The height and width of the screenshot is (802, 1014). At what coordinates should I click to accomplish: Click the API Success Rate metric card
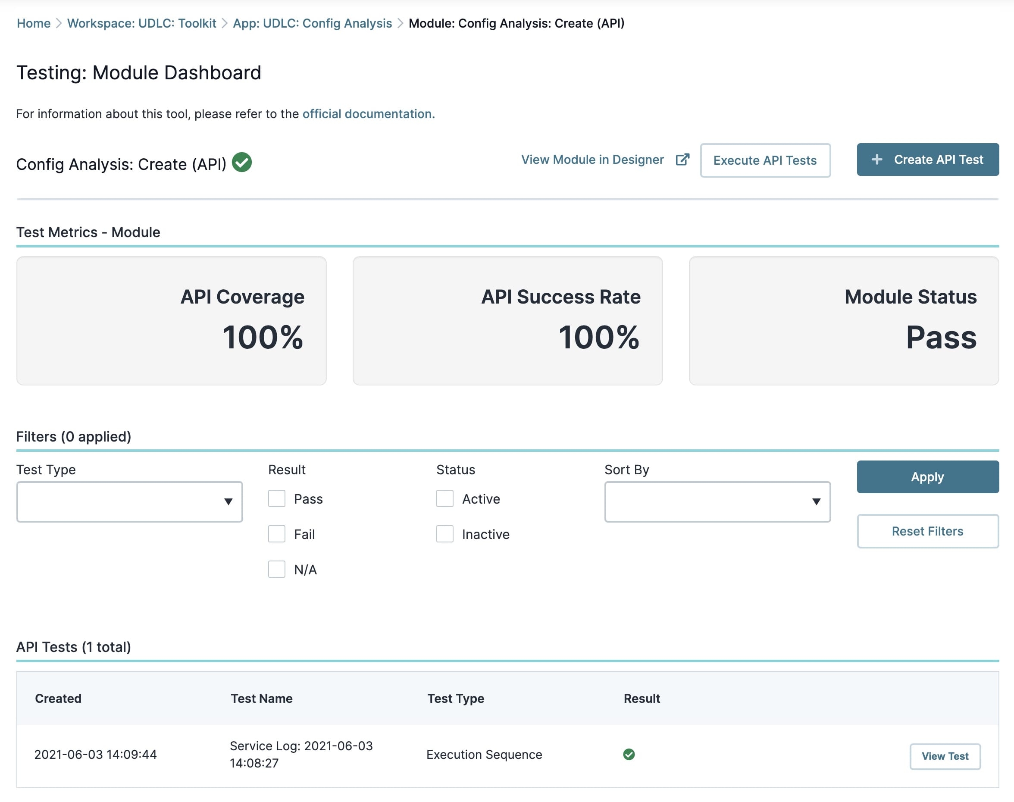click(507, 321)
